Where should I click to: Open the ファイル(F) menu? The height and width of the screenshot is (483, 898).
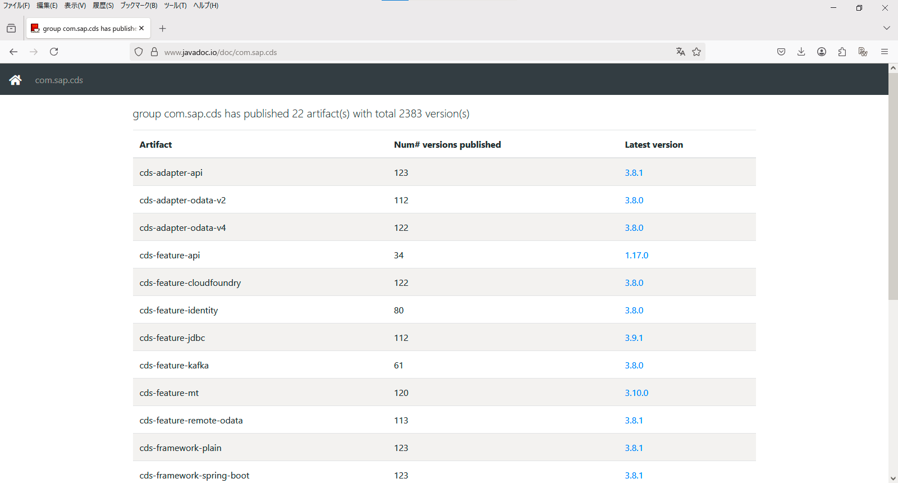pos(16,6)
